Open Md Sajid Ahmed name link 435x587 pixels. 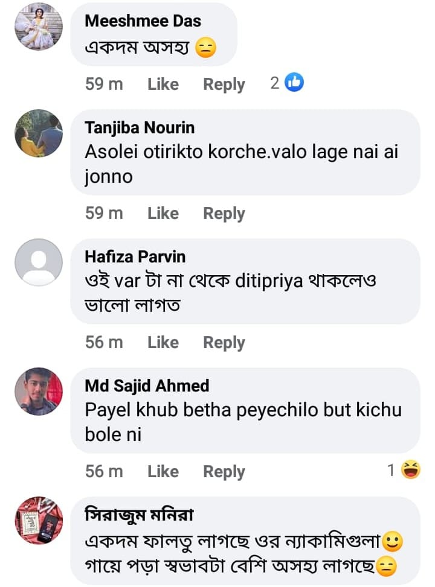coord(147,386)
